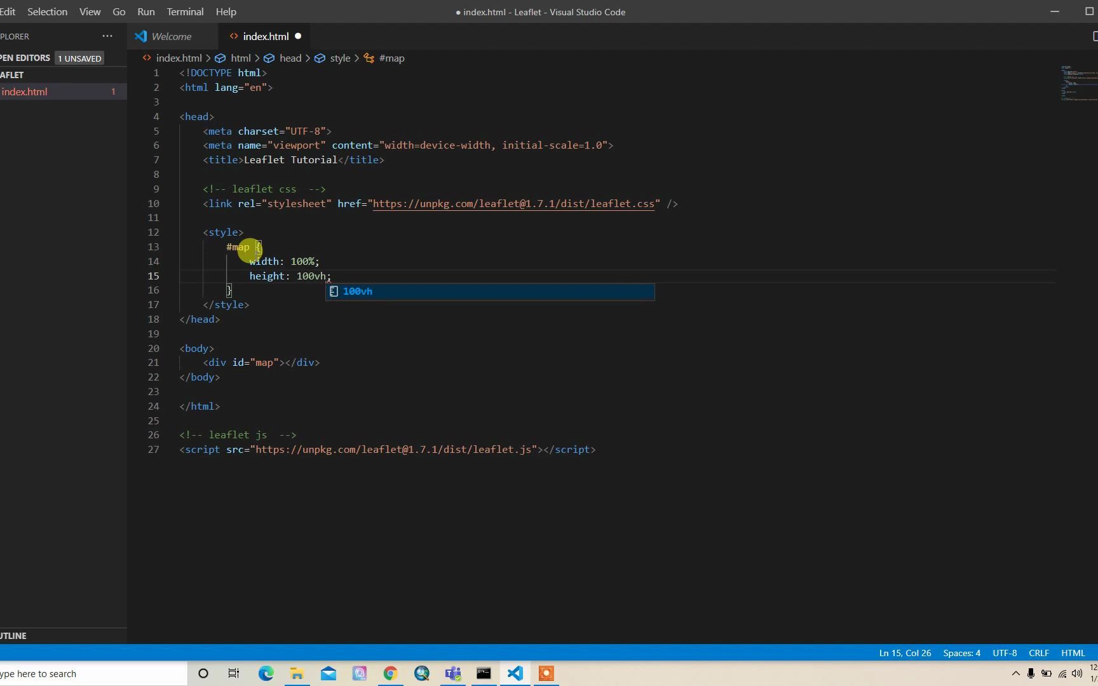Click the suggestion snippet icon beside 100vh
Viewport: 1098px width, 686px height.
(x=334, y=292)
